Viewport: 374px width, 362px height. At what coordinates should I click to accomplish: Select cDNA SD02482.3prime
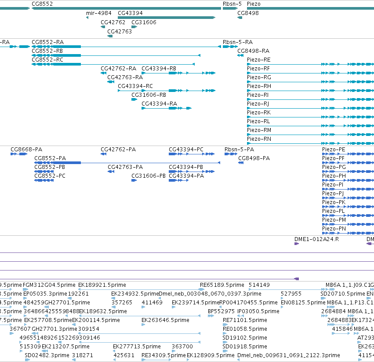(47, 355)
